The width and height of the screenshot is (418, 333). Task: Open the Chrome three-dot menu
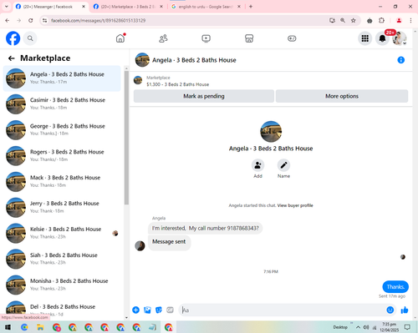[x=410, y=20]
